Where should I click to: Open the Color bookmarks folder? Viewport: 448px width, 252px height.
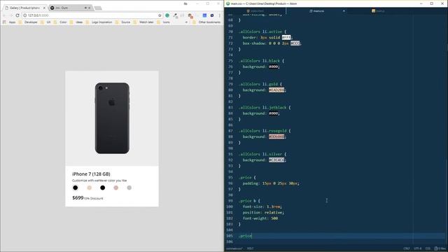[60, 22]
